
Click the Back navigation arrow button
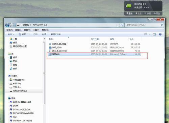tap(7, 25)
